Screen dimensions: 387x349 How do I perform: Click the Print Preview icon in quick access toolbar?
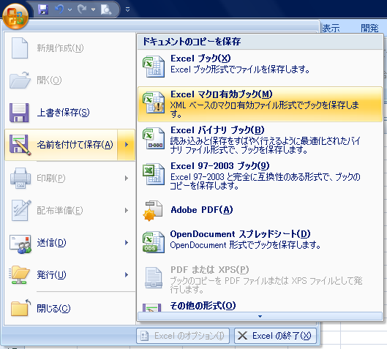click(106, 10)
